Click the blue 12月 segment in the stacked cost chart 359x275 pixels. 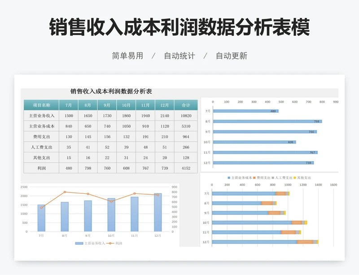coord(254,242)
